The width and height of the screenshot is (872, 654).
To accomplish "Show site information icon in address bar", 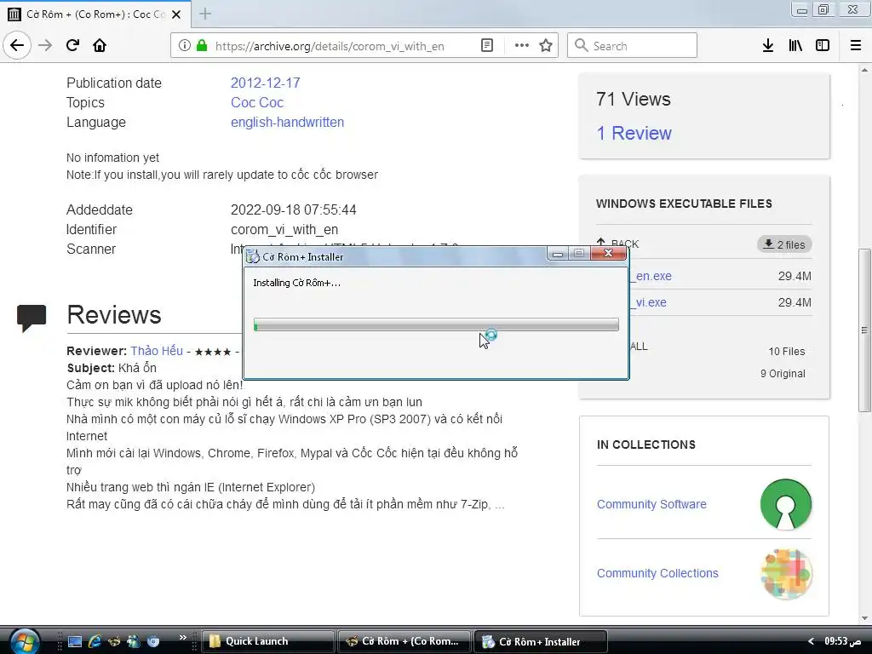I will 184,46.
